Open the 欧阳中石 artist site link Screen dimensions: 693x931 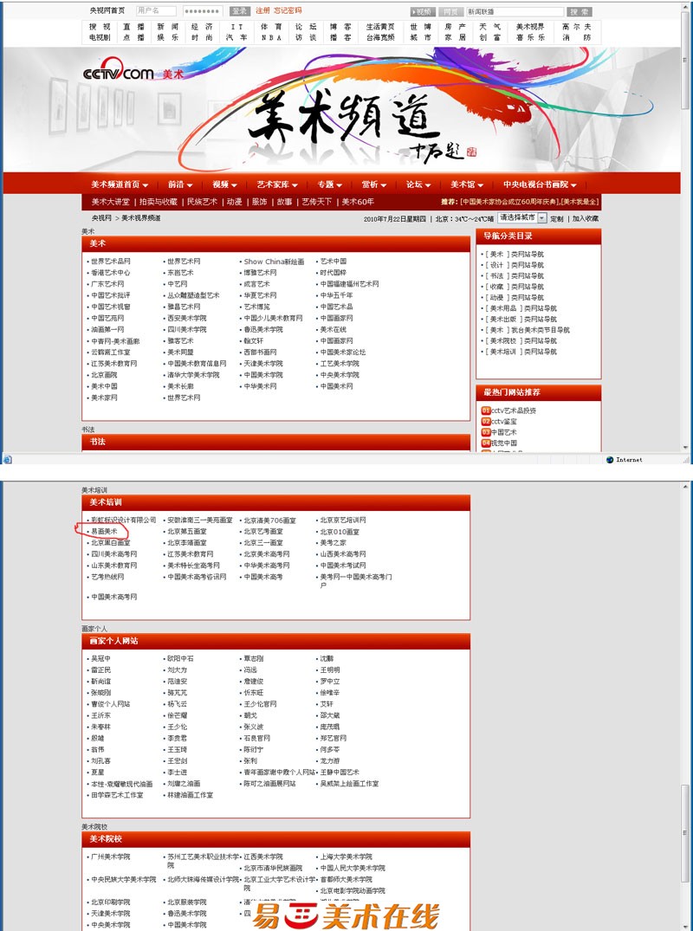[x=180, y=658]
